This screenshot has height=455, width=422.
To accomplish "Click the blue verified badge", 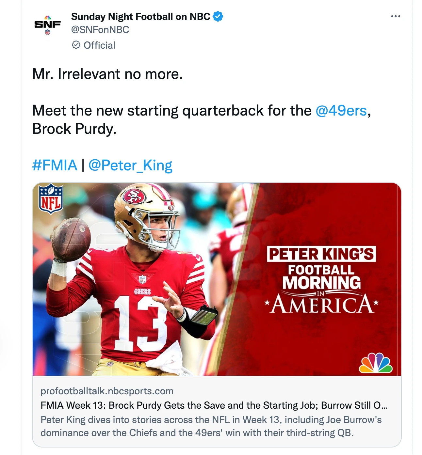I will tap(218, 16).
